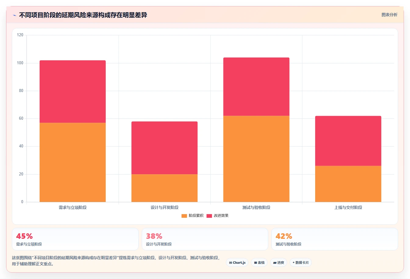Select the 表格 tag chip
410x279 pixels.
pos(259,263)
